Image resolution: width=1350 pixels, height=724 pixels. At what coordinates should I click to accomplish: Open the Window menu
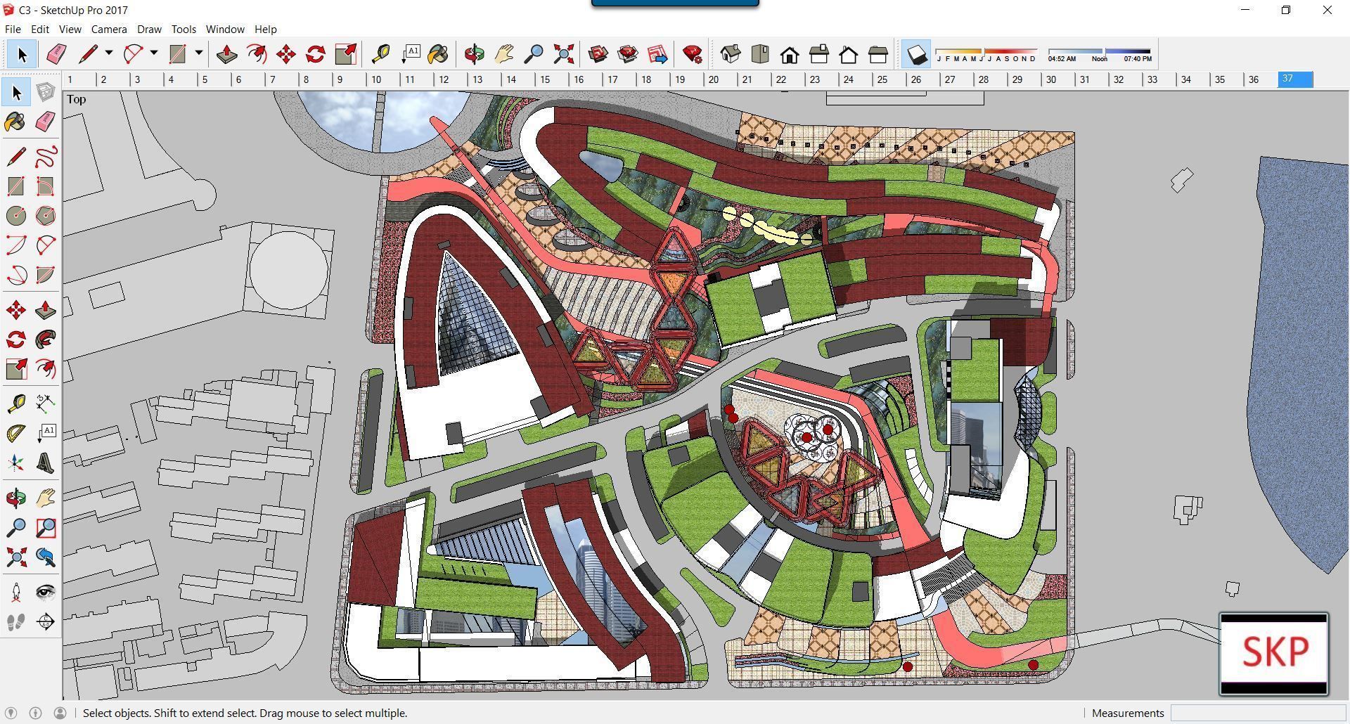coord(225,29)
